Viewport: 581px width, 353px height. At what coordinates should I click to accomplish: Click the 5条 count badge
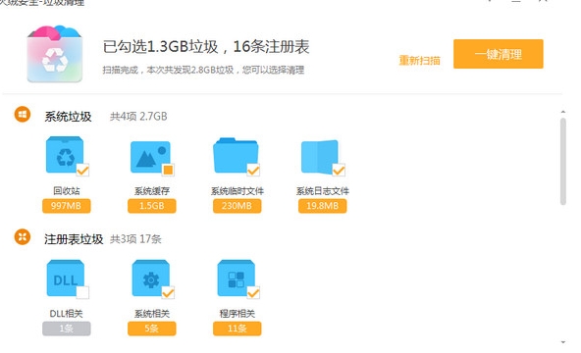(x=151, y=328)
